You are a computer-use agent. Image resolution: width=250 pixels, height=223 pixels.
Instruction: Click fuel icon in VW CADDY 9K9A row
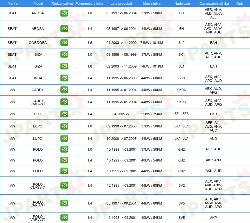click(64, 90)
